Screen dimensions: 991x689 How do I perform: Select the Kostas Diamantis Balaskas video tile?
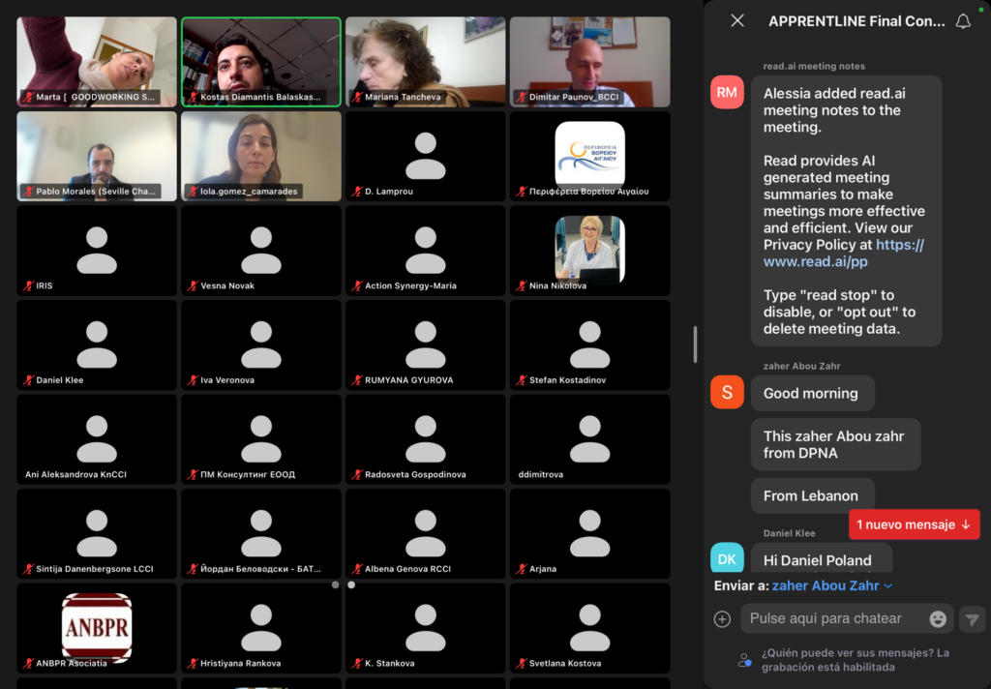pyautogui.click(x=261, y=61)
